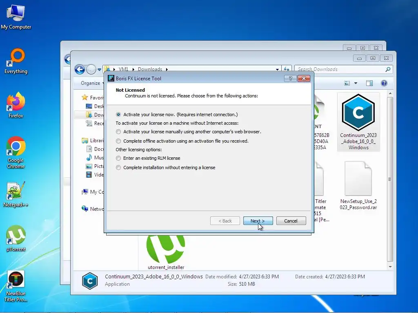Click Next button in license dialog
Screen dimensions: 418x313
[x=258, y=220]
